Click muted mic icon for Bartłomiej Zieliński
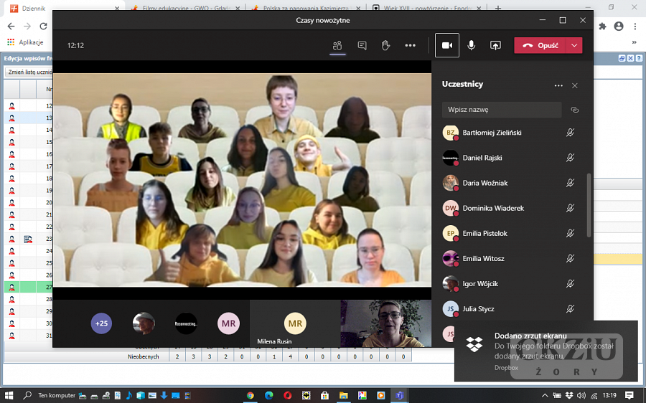Screen dimensions: 646x403 click(x=570, y=133)
